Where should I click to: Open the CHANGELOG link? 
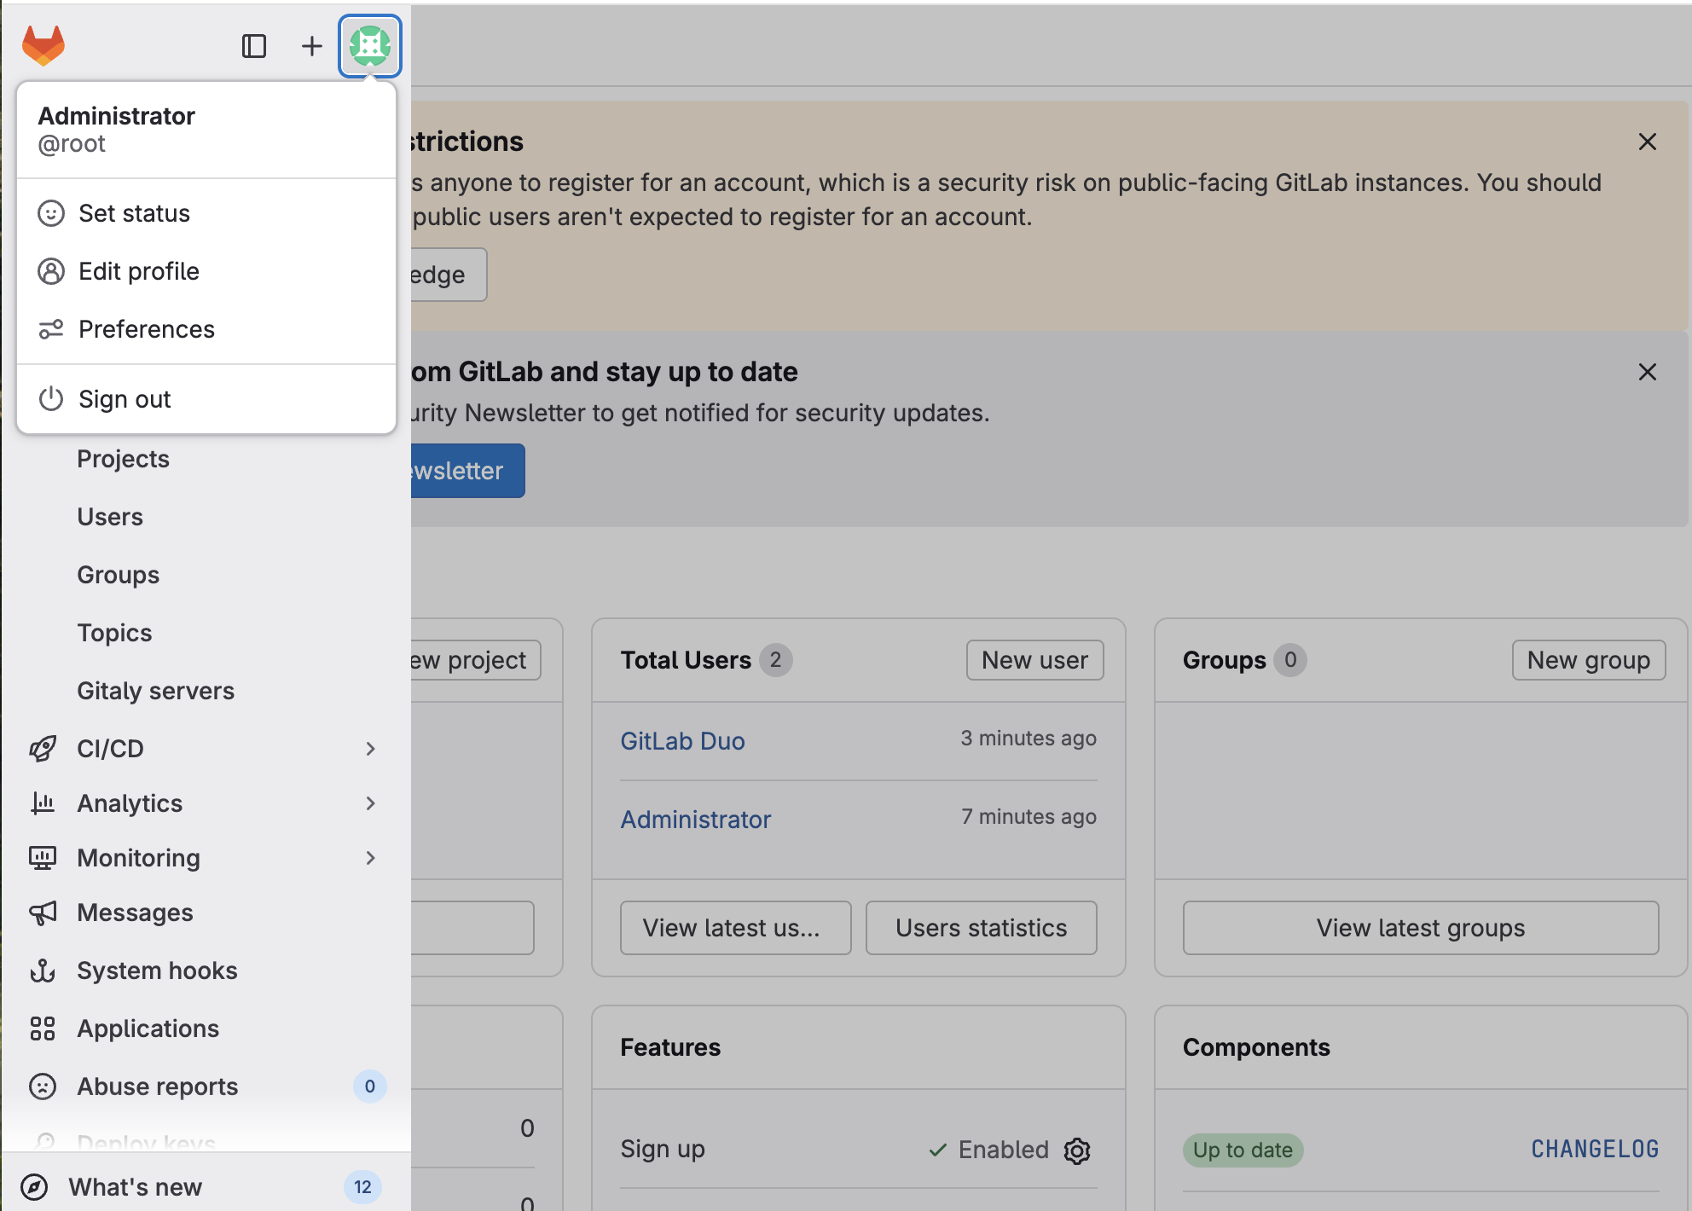1595,1150
